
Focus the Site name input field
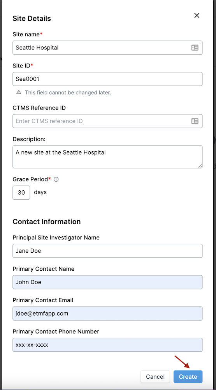tap(107, 48)
